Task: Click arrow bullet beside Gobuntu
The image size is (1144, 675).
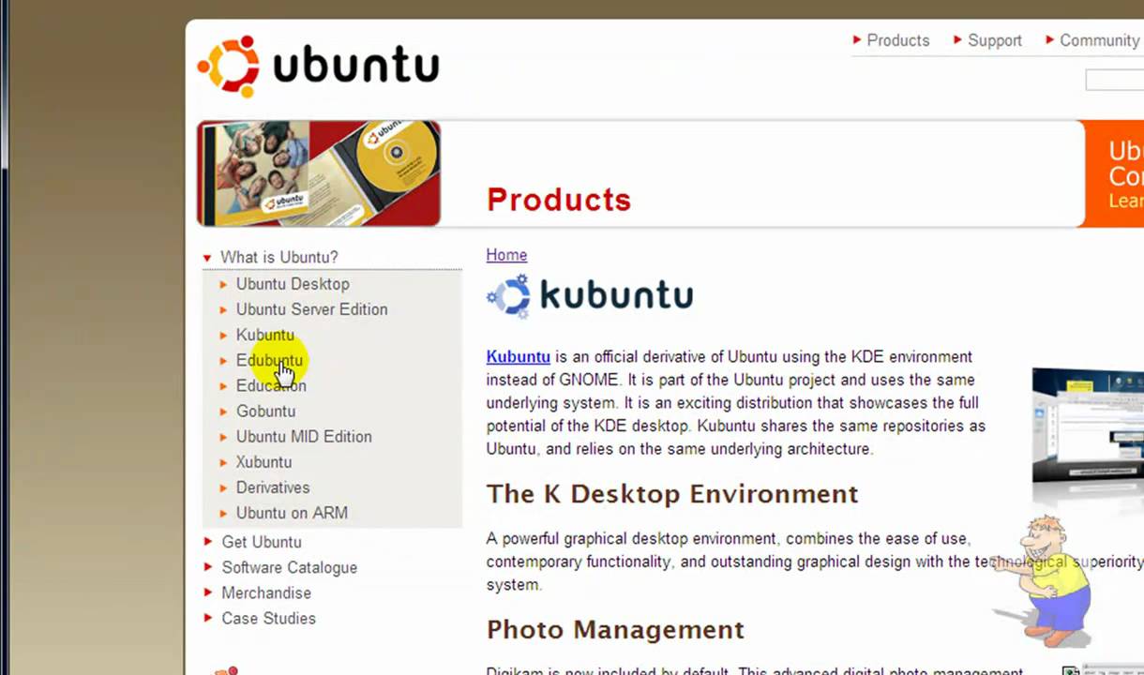Action: pos(223,412)
